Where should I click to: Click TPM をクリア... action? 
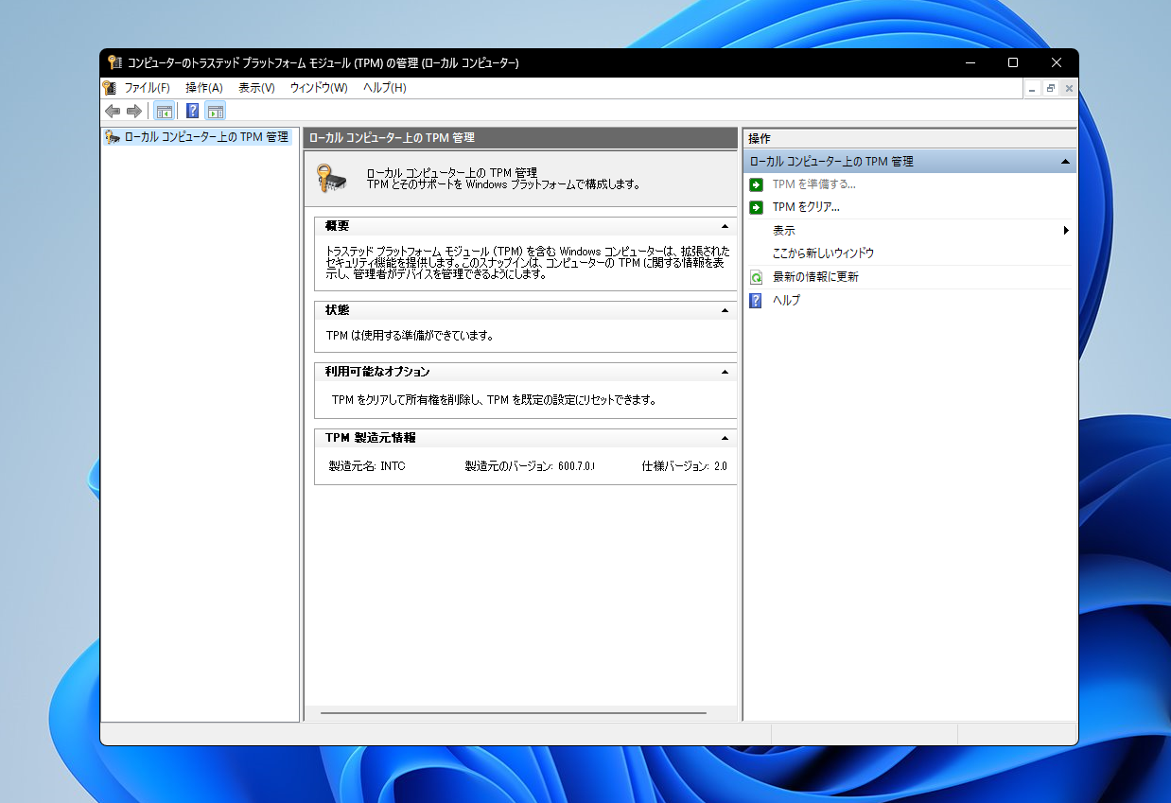pos(806,207)
